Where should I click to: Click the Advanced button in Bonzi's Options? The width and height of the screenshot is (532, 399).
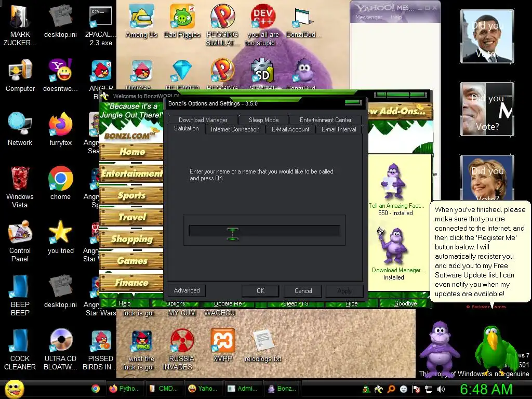click(x=187, y=290)
